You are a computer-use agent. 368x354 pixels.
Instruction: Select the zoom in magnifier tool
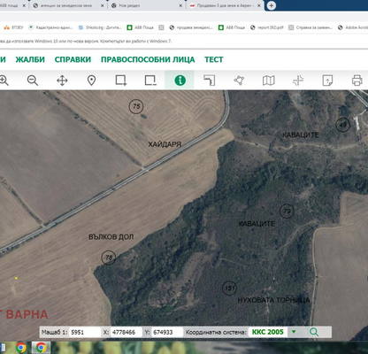click(4, 81)
